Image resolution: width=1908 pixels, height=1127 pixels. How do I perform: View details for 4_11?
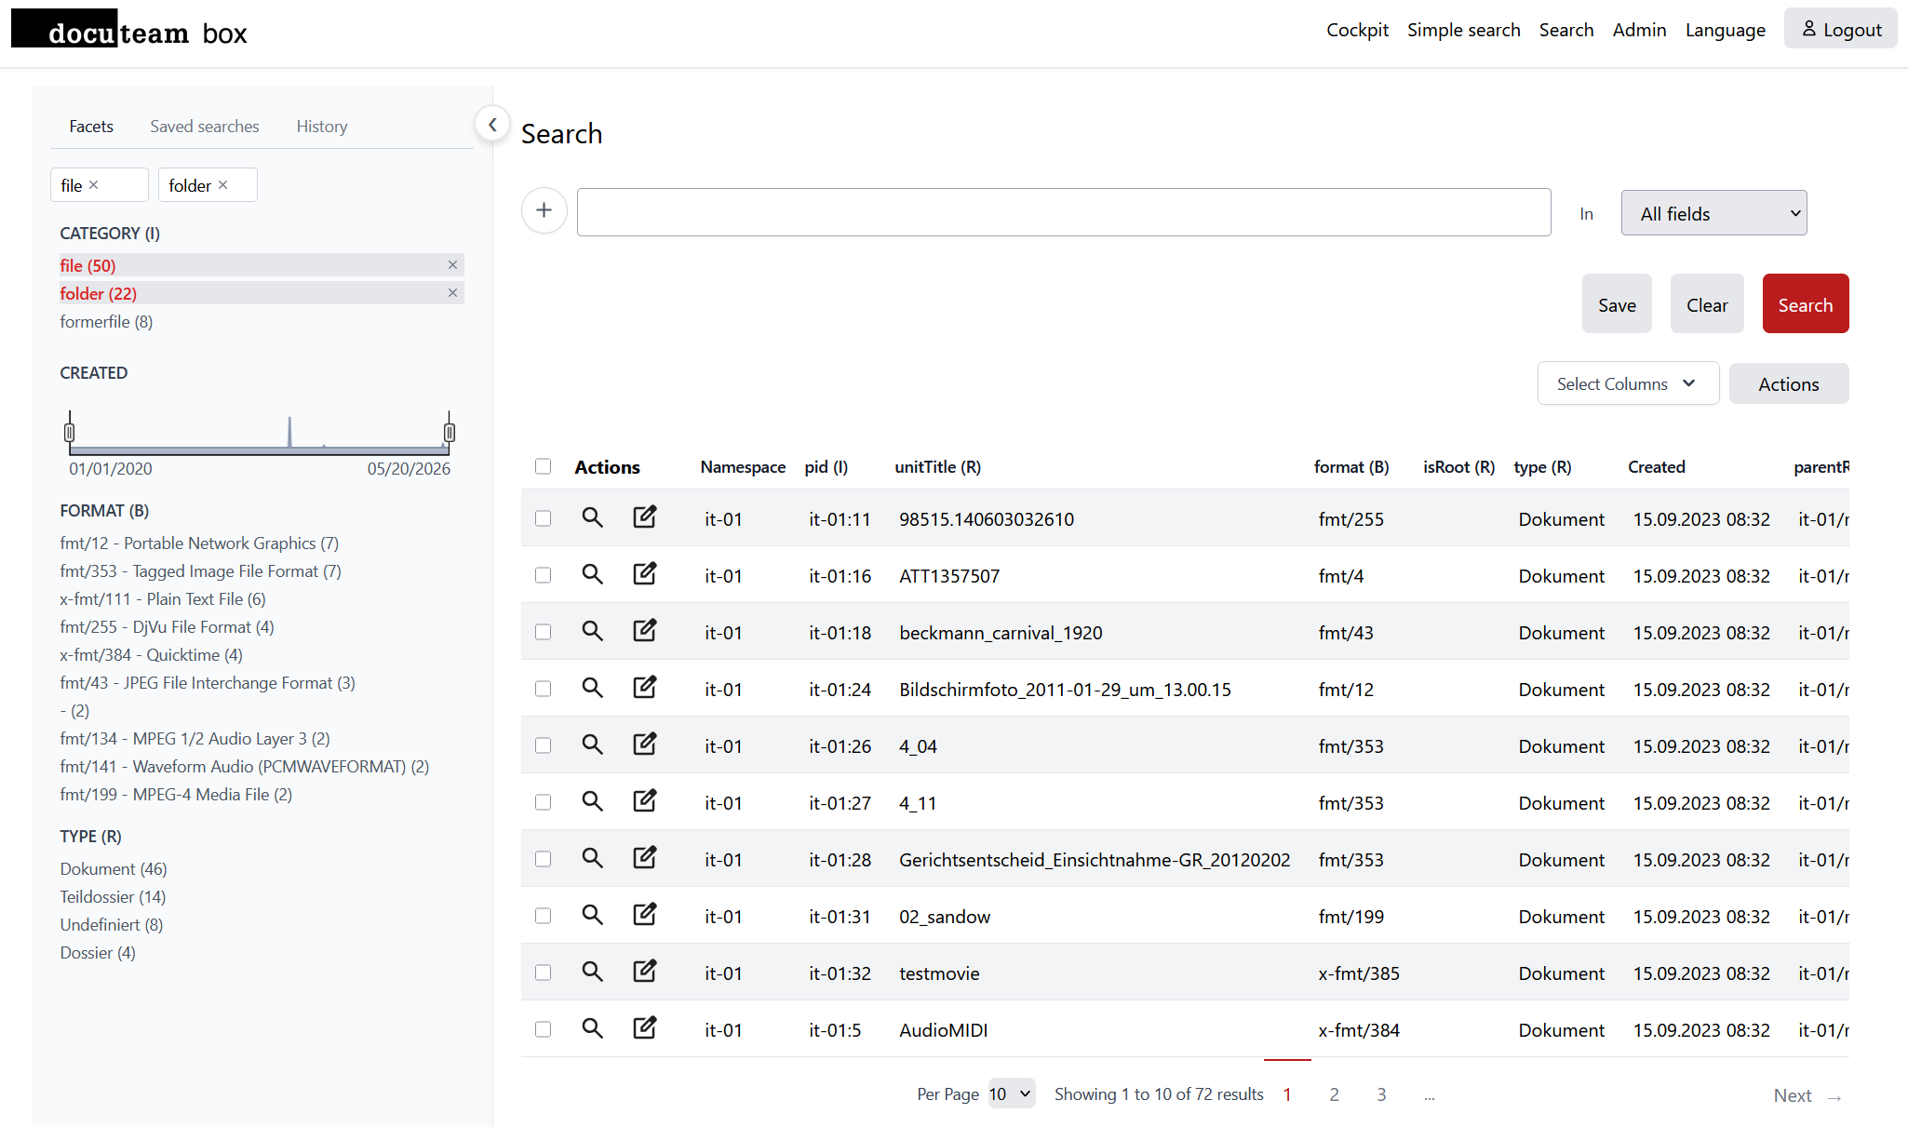[x=592, y=801]
